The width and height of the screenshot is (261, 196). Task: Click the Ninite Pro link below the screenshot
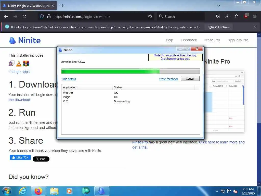(140, 142)
